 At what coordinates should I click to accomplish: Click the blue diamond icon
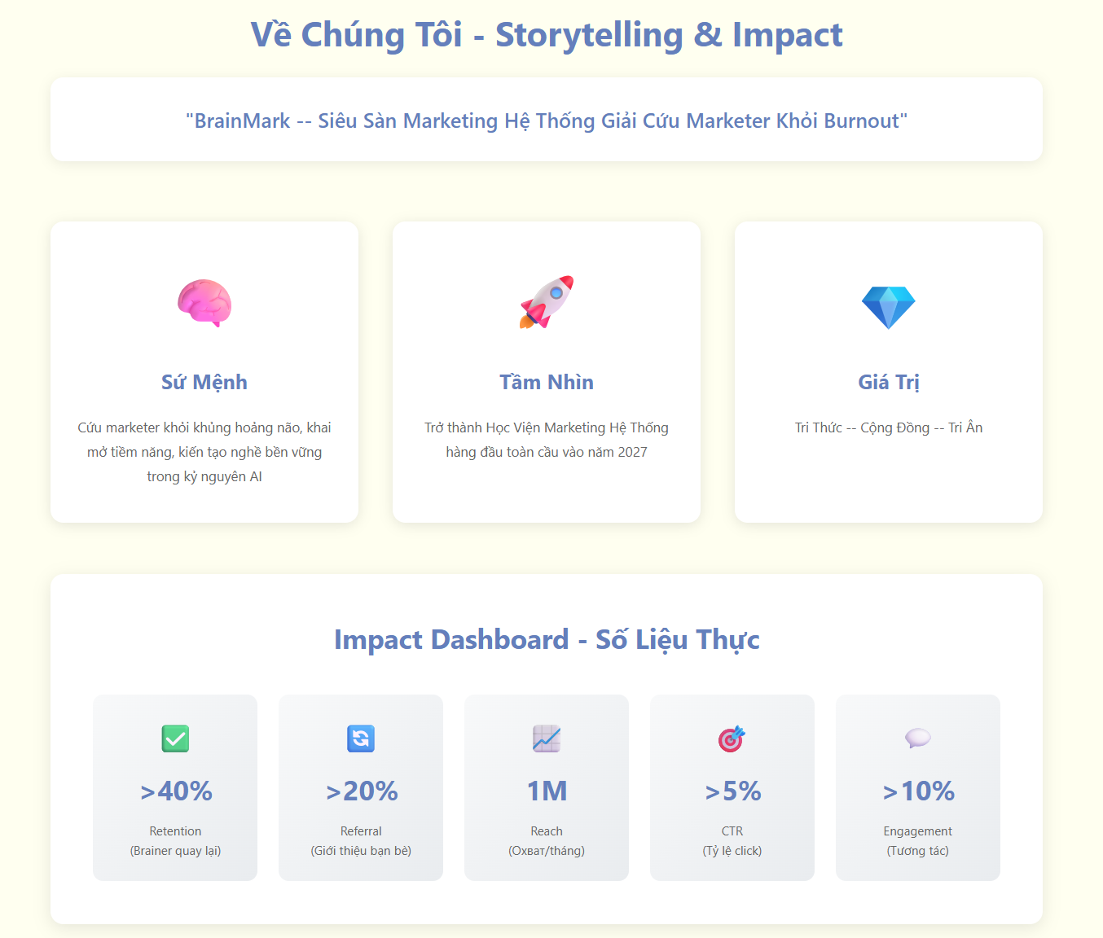click(x=889, y=307)
